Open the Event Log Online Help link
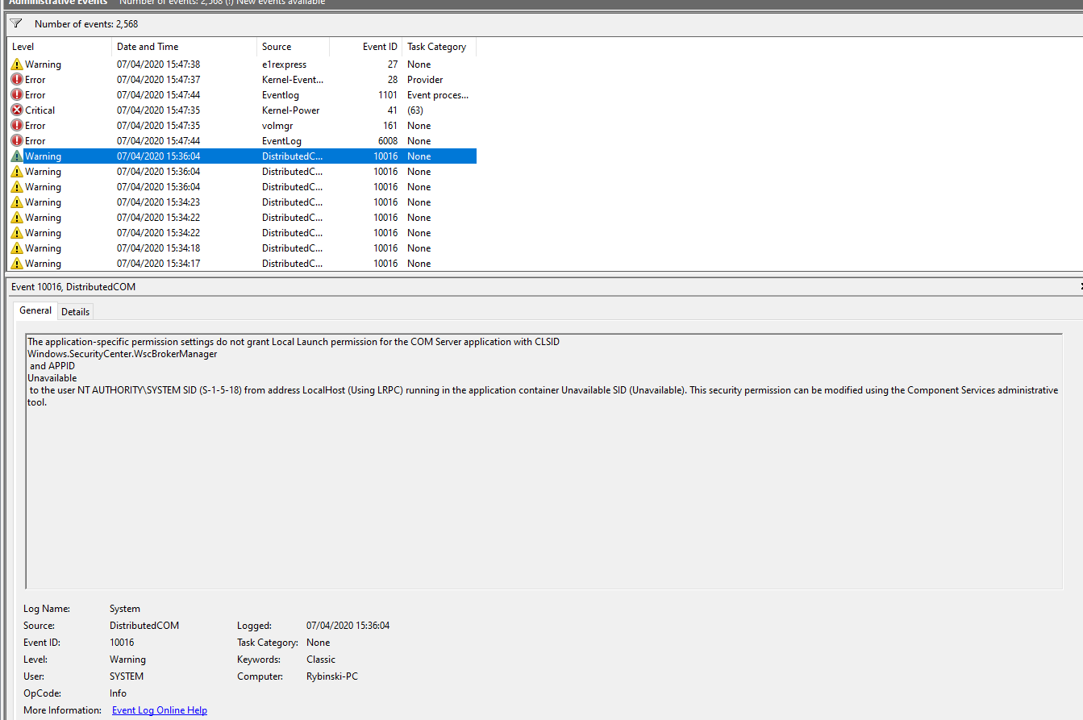 159,710
